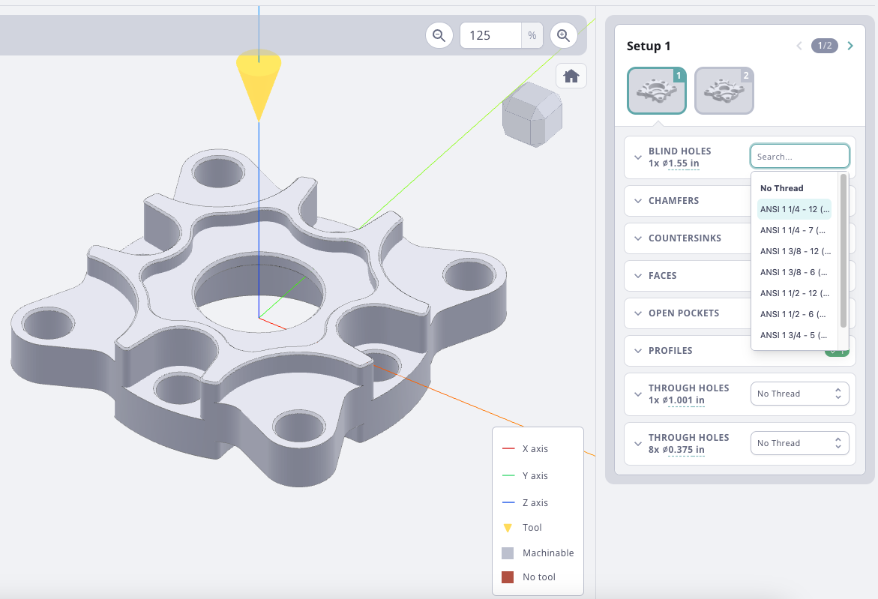Click the view cube to reorient the model
The height and width of the screenshot is (599, 878).
[x=532, y=114]
